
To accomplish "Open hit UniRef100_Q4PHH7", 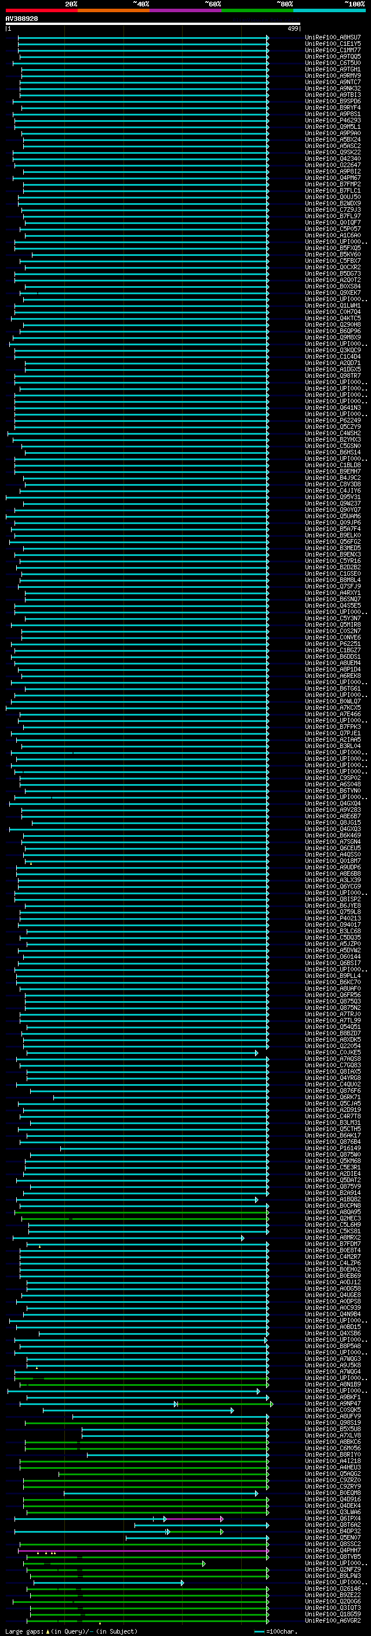I will coord(333,1550).
